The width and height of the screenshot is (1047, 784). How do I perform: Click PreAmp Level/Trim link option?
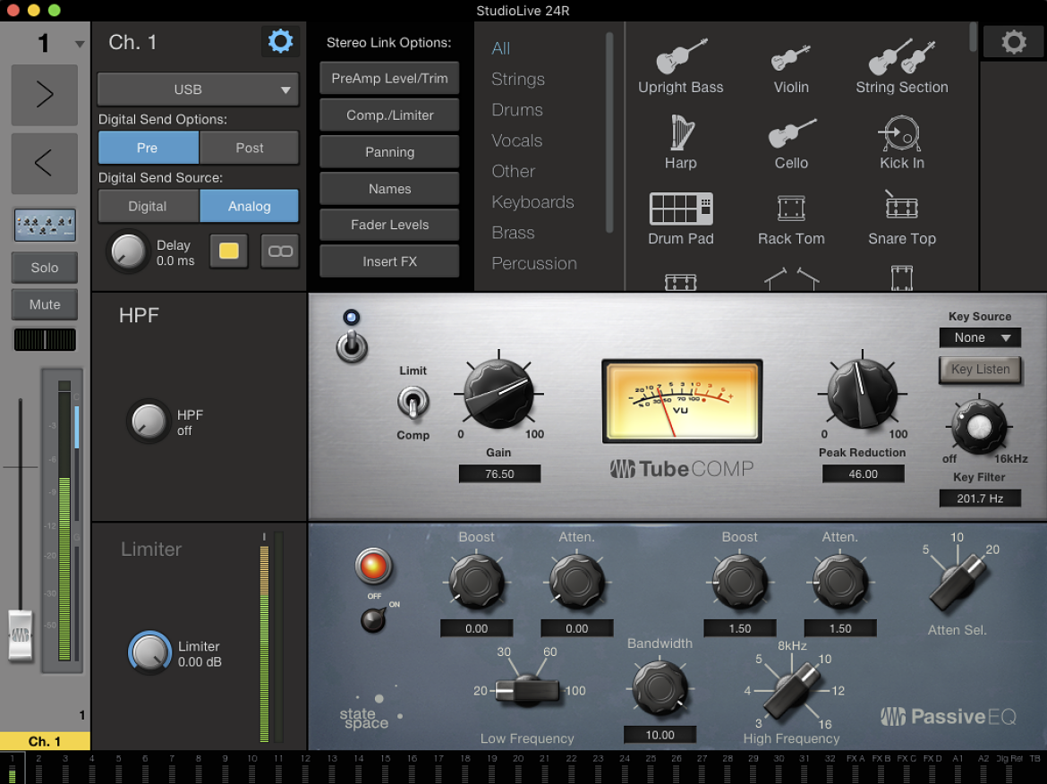coord(389,78)
